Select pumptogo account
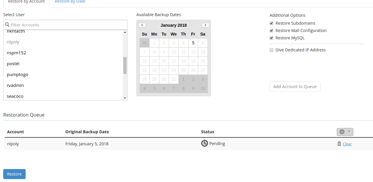This screenshot has width=373, height=182. (17, 74)
